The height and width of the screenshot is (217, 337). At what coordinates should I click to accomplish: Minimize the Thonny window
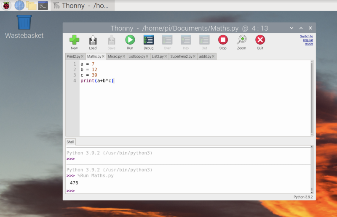(292, 28)
